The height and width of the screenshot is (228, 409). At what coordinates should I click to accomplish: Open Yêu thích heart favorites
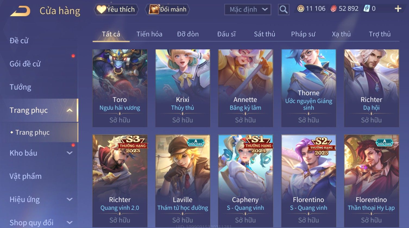(x=116, y=9)
